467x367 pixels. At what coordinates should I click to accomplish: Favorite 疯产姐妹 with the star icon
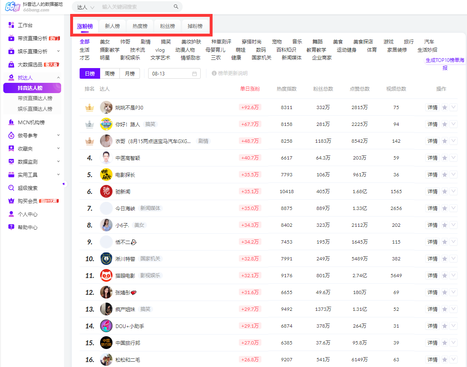point(445,309)
